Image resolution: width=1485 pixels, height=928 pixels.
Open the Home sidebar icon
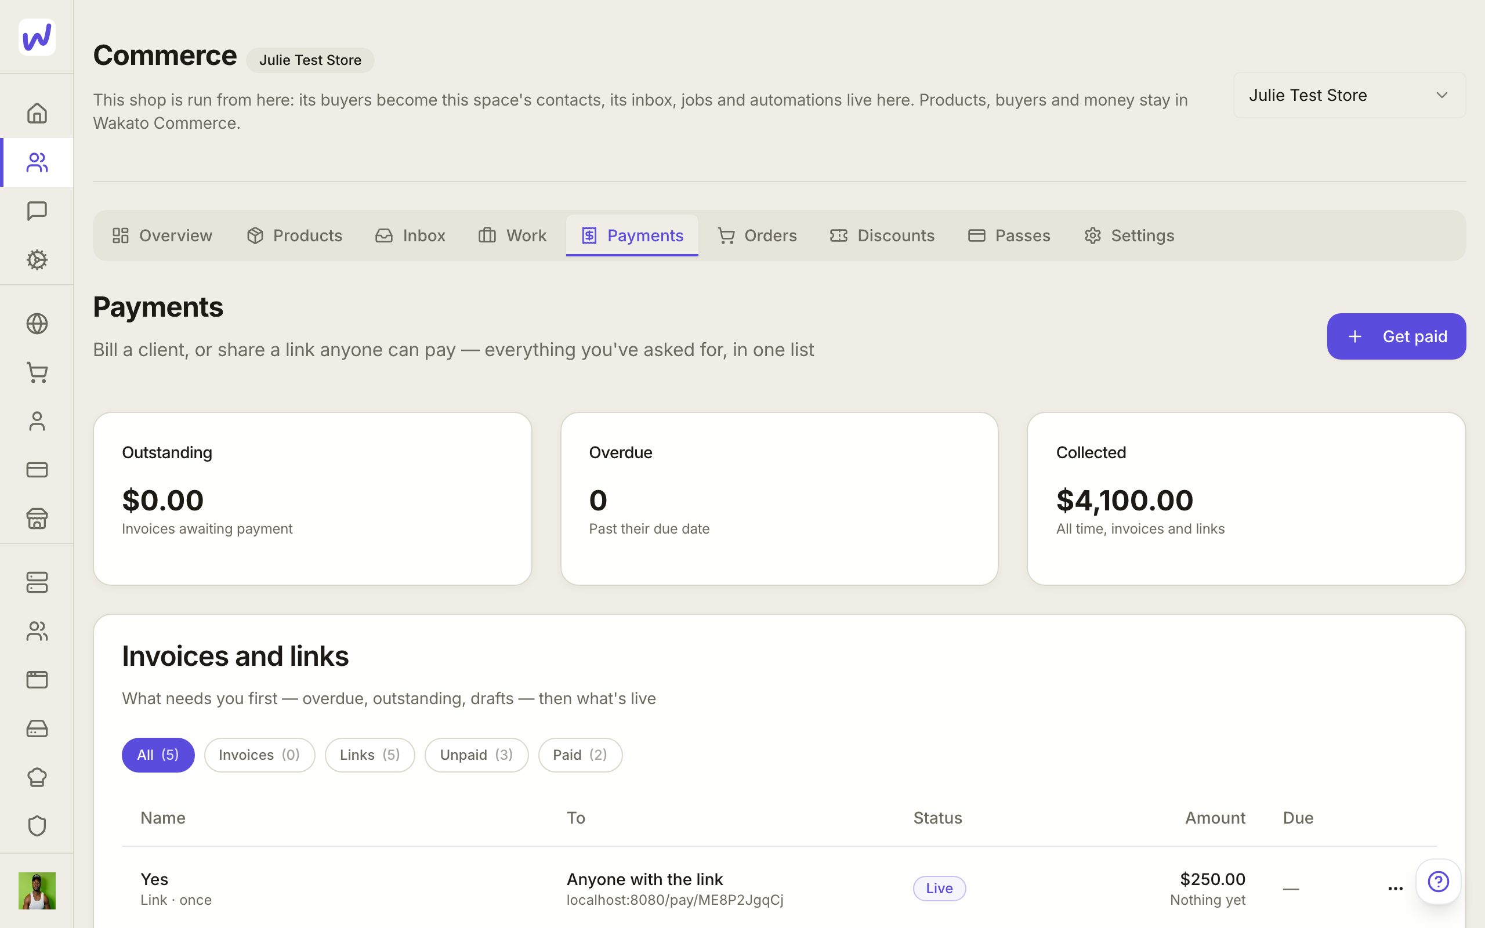(x=37, y=114)
